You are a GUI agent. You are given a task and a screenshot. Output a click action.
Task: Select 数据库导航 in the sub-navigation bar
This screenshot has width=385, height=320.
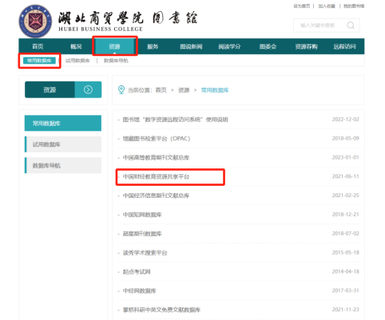tap(116, 61)
